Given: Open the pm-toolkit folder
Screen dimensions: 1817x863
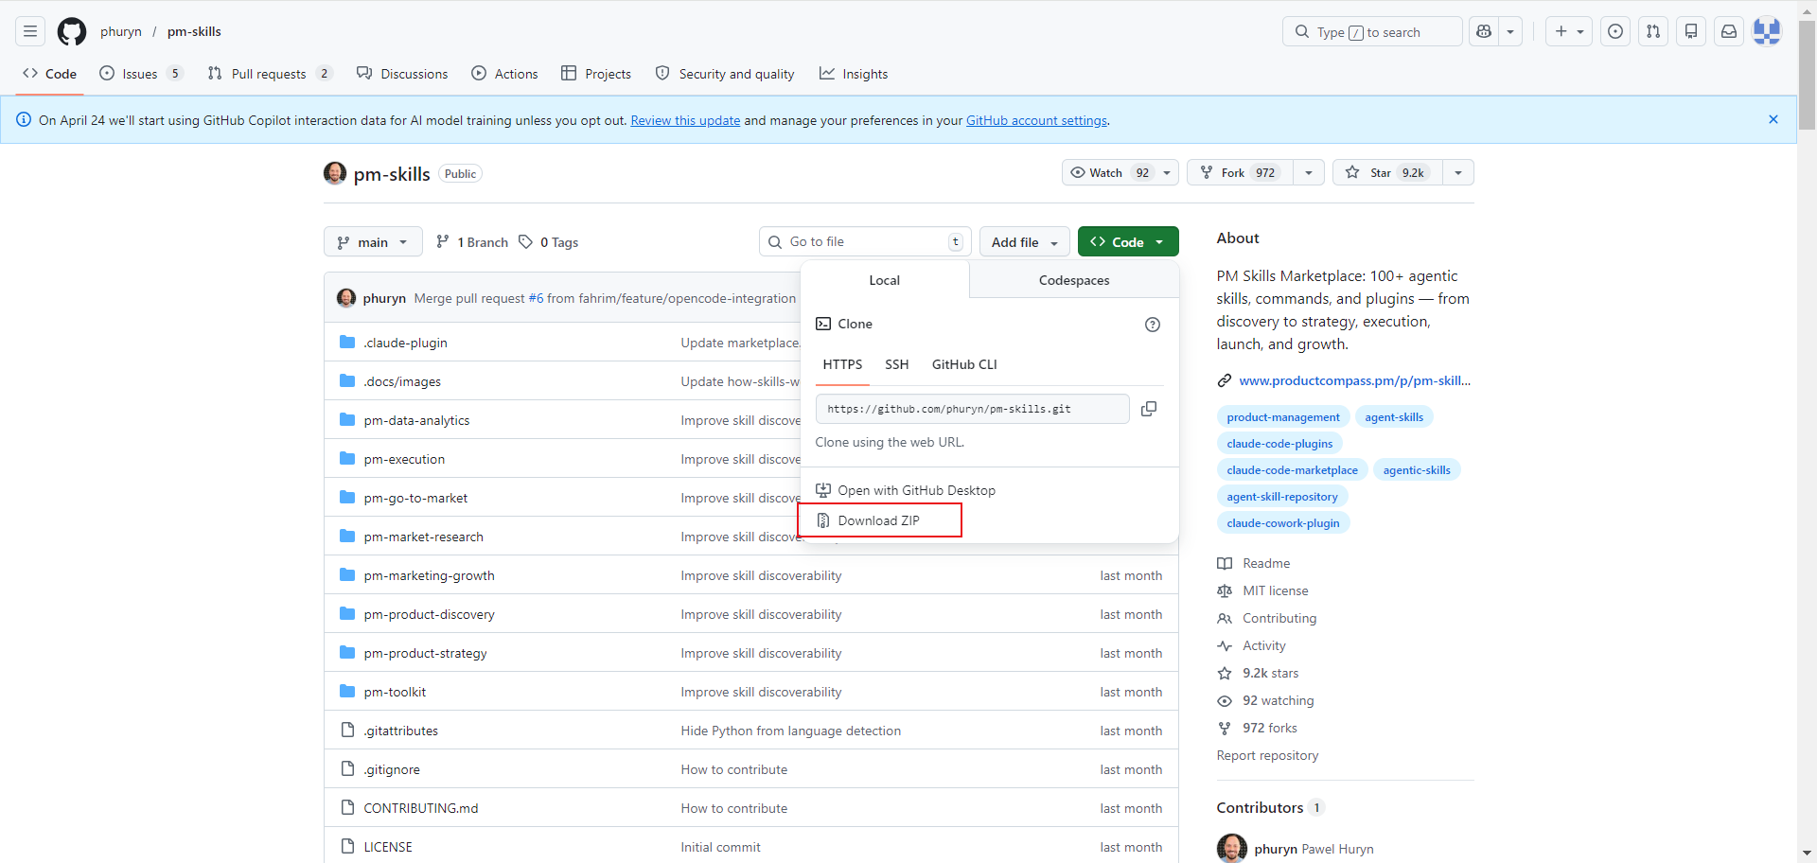Looking at the screenshot, I should [x=395, y=692].
